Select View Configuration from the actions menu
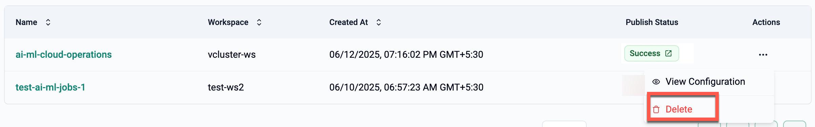815x127 pixels. [698, 82]
